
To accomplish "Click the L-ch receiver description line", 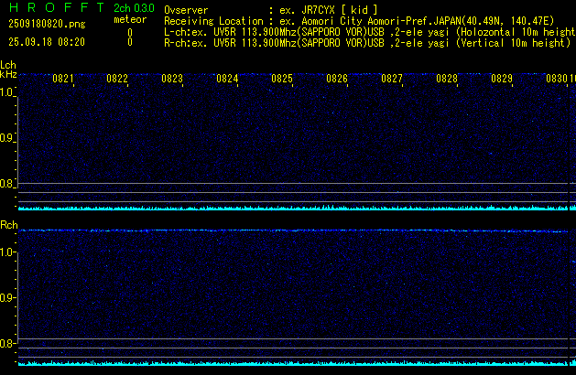I will click(366, 31).
